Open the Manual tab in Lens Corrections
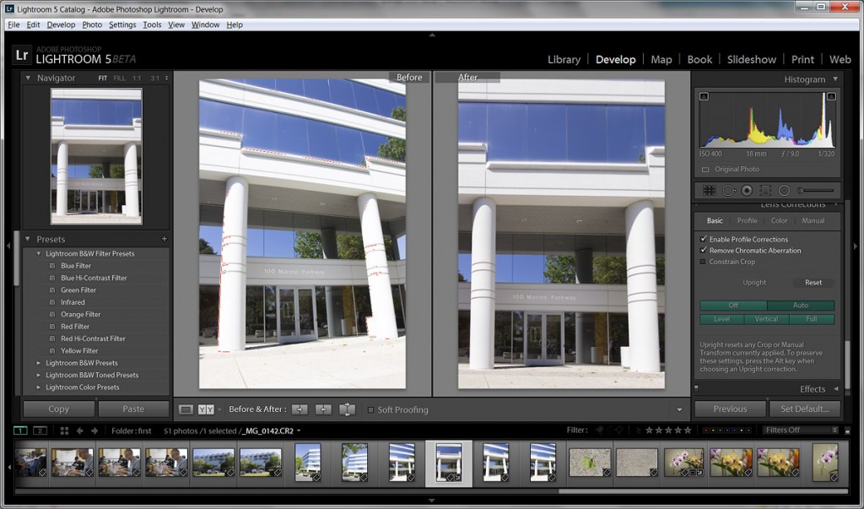Viewport: 864px width, 509px height. point(813,220)
